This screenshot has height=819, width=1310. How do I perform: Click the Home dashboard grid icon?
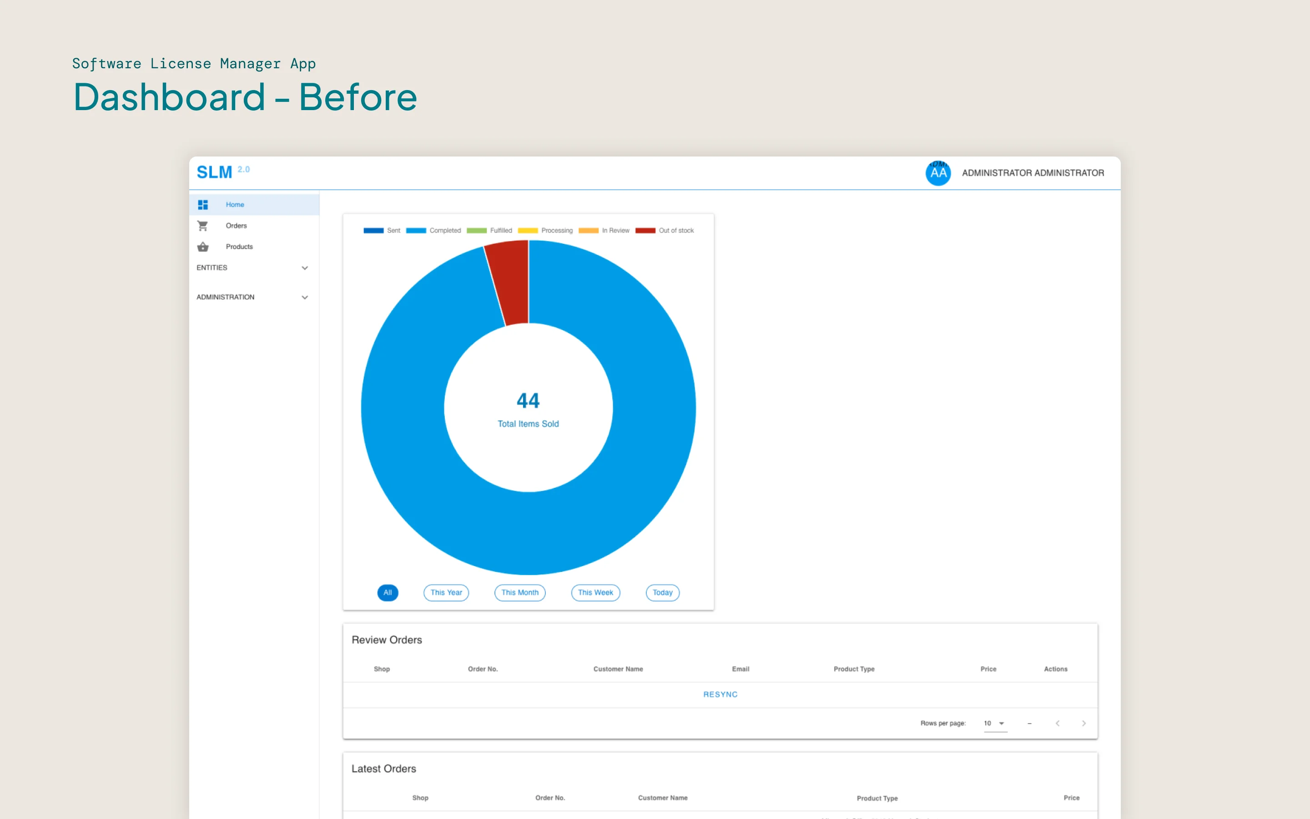(x=203, y=205)
